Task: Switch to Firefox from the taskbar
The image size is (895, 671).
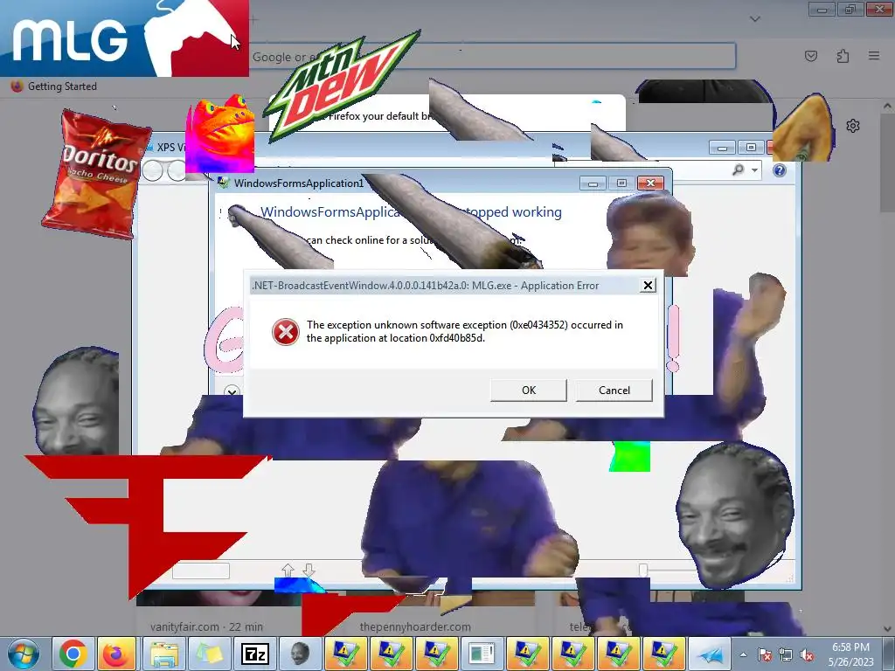Action: [116, 654]
